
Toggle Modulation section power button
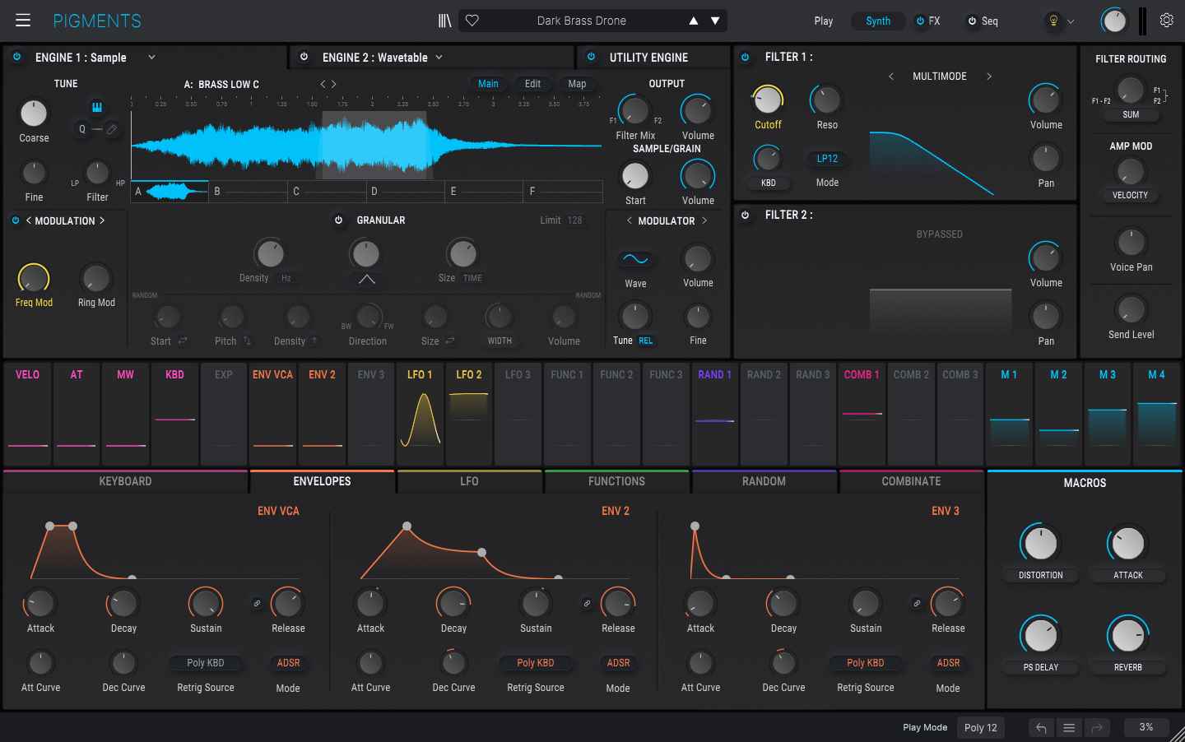[16, 220]
